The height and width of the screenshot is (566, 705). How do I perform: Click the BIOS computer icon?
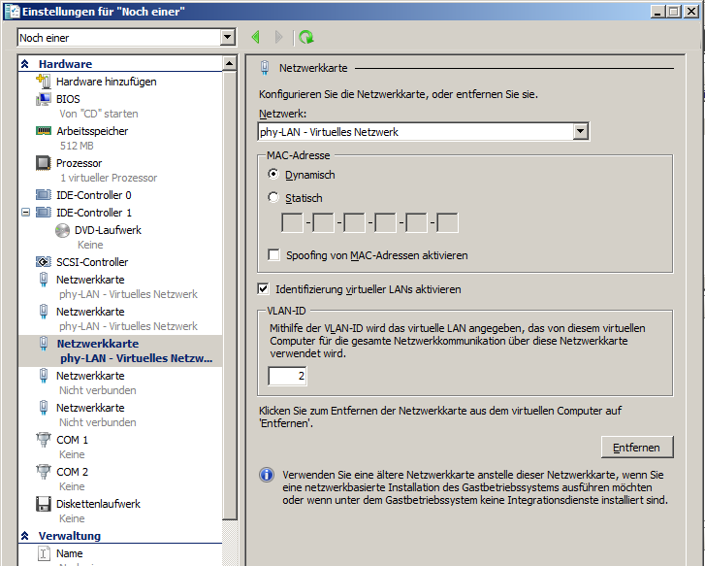[44, 99]
